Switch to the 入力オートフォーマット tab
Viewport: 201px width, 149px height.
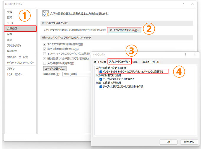point(120,62)
